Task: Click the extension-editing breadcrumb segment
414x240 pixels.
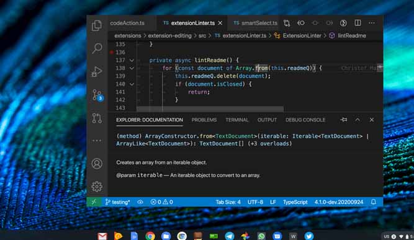Action: (x=169, y=35)
